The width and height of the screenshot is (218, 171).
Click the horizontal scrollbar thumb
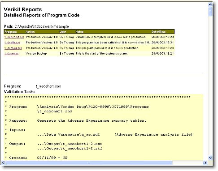(89, 162)
